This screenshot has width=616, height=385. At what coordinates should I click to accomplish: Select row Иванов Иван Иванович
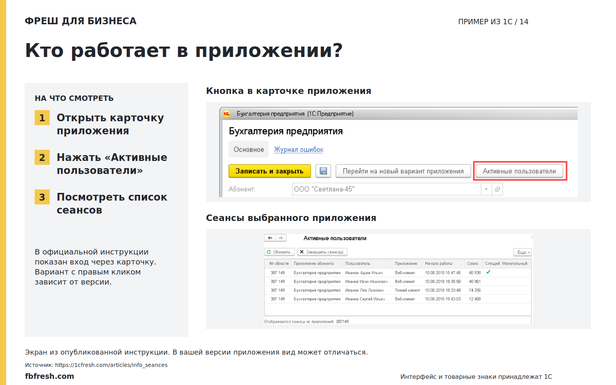(398, 281)
